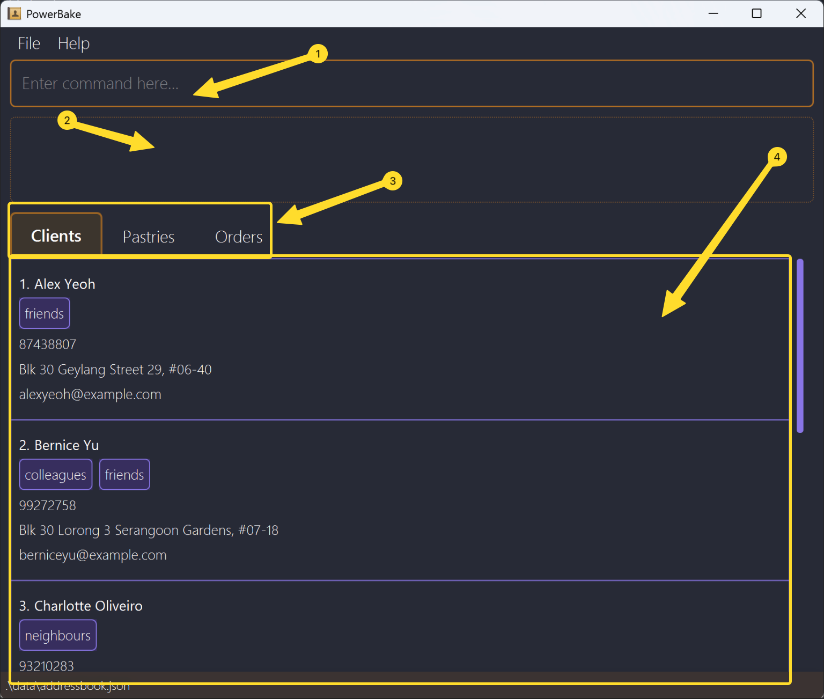Select the Clients tab

coord(56,235)
